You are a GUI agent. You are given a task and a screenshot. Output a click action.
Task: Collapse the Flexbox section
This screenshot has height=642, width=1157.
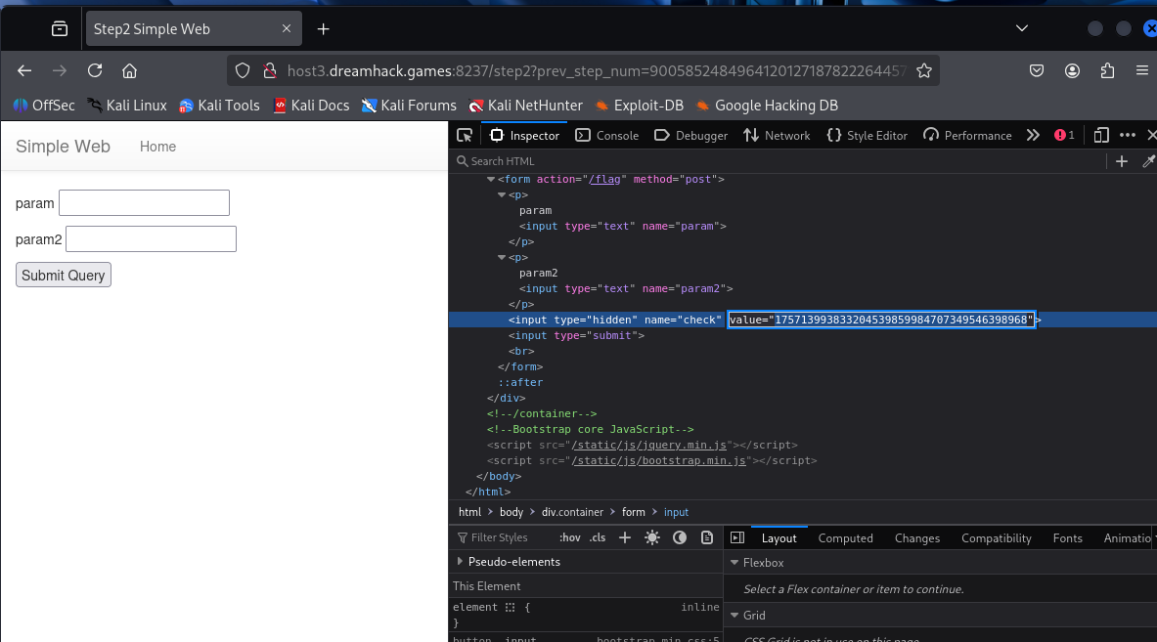(x=734, y=563)
